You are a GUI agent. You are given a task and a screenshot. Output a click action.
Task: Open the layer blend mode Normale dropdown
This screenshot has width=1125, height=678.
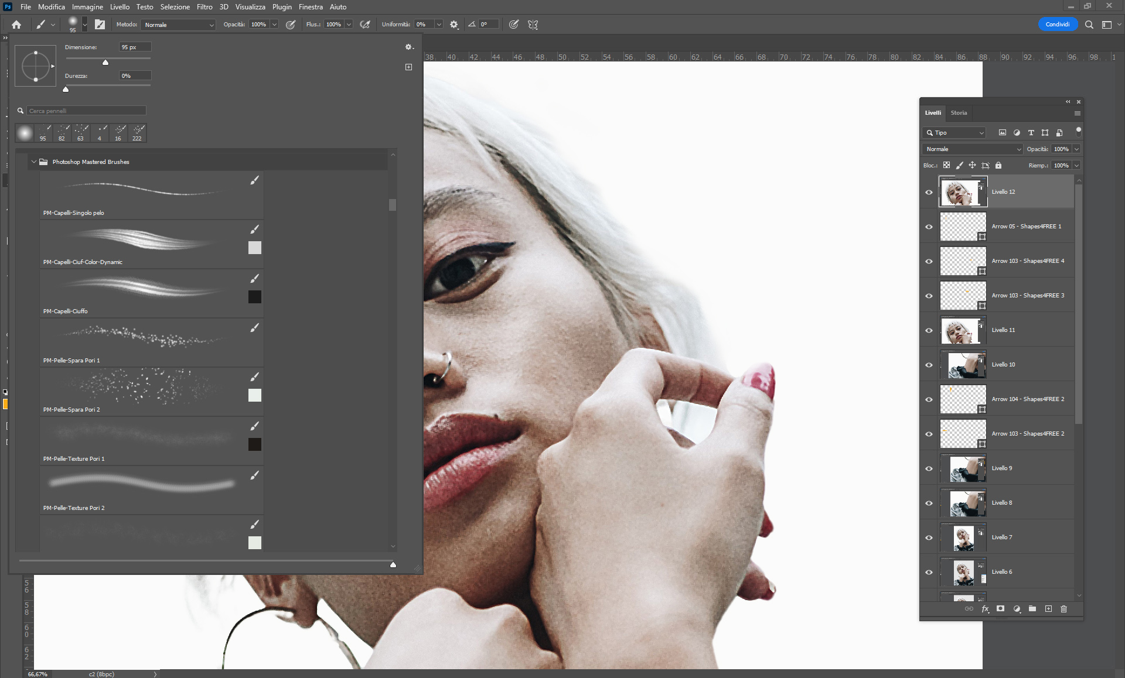[973, 149]
